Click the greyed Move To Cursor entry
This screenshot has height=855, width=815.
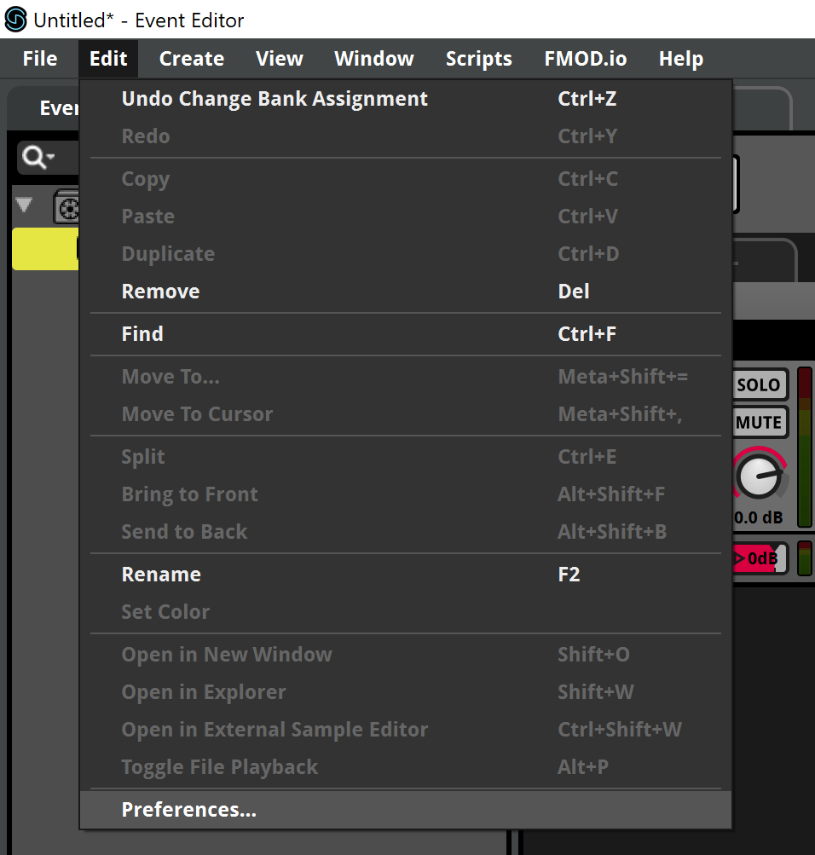tap(405, 414)
